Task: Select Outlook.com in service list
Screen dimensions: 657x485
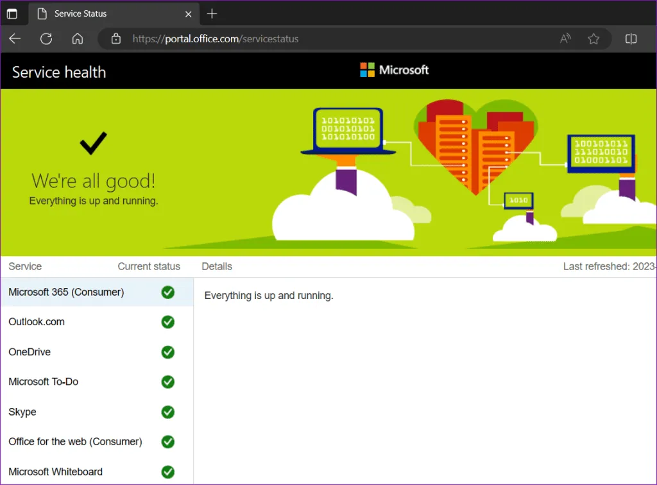Action: tap(37, 322)
